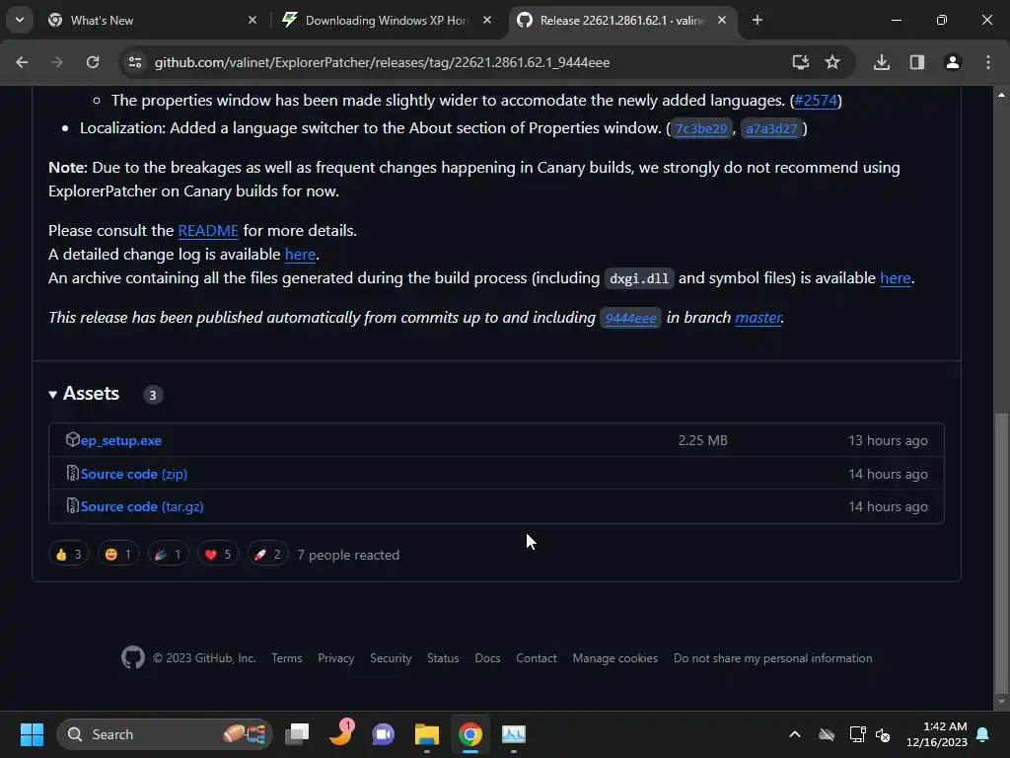Download ep_setup.exe
The height and width of the screenshot is (758, 1010).
click(120, 440)
